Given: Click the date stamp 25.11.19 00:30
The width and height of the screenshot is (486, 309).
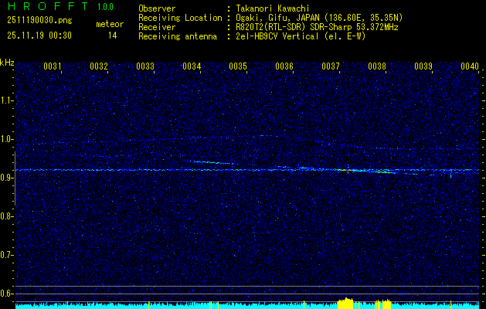Looking at the screenshot, I should [x=39, y=36].
